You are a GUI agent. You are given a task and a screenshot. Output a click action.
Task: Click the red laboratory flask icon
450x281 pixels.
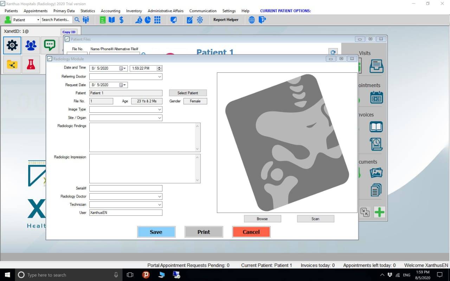pos(31,65)
